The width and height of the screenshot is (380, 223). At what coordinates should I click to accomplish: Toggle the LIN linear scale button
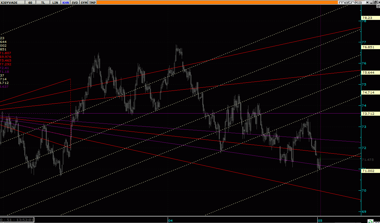[55, 2]
